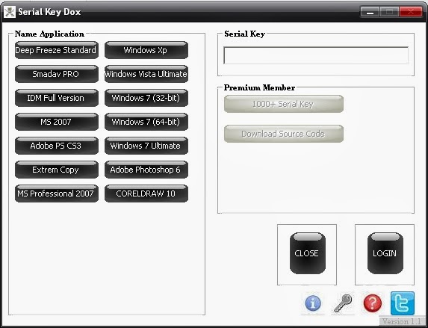The image size is (428, 328).
Task: Pick the MS 2007 button
Action: pyautogui.click(x=57, y=122)
